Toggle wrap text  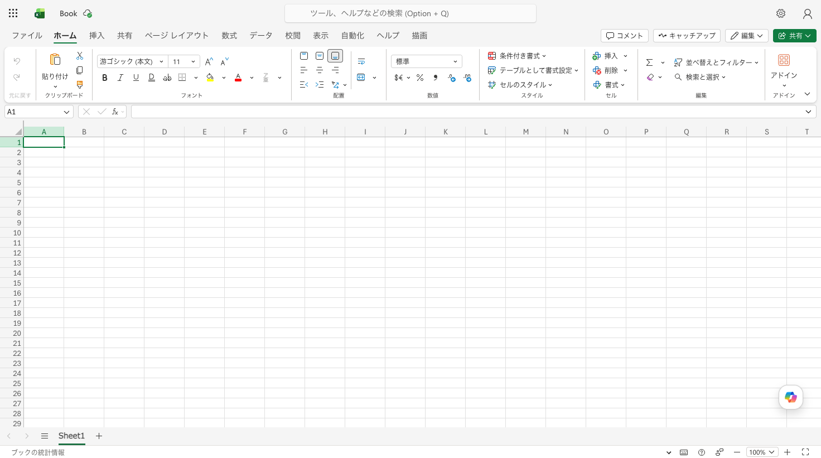click(x=361, y=61)
